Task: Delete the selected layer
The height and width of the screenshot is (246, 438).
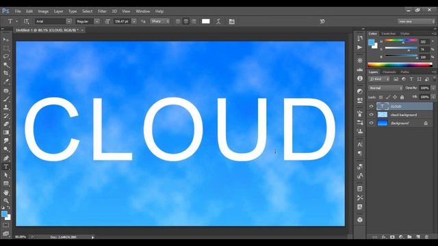Action: 426,237
